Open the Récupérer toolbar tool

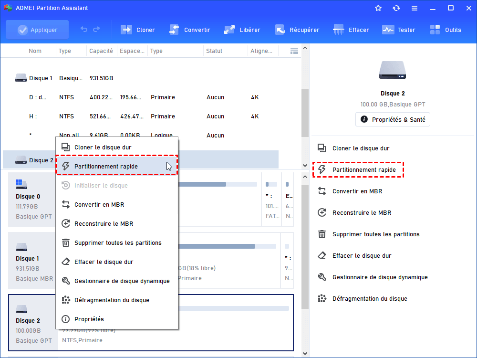[x=297, y=30]
